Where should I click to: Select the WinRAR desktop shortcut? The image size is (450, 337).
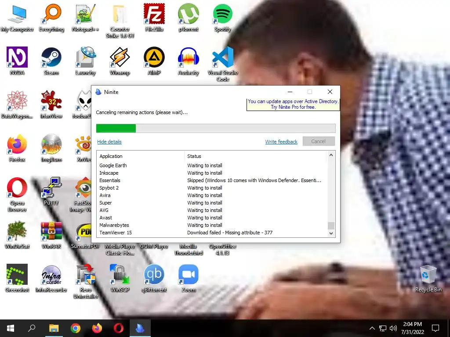[x=51, y=235]
